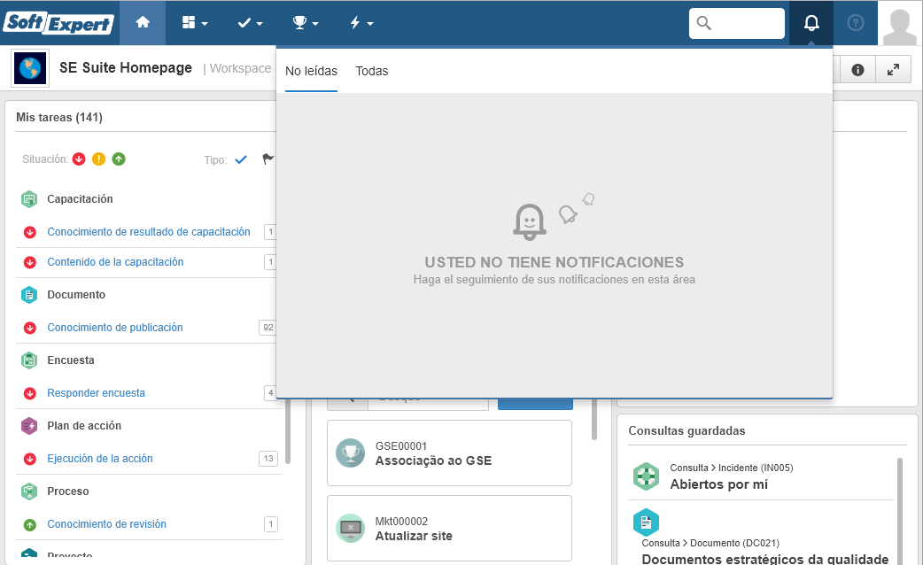Open the trophy menu in top bar
923x565 pixels.
(x=306, y=23)
